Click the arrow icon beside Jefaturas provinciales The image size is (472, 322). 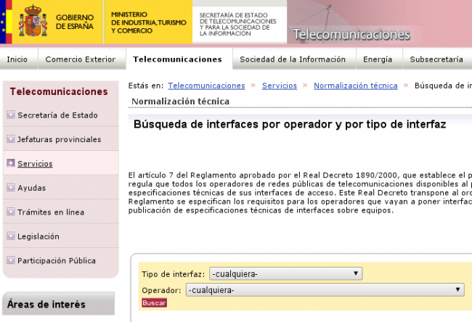point(10,139)
